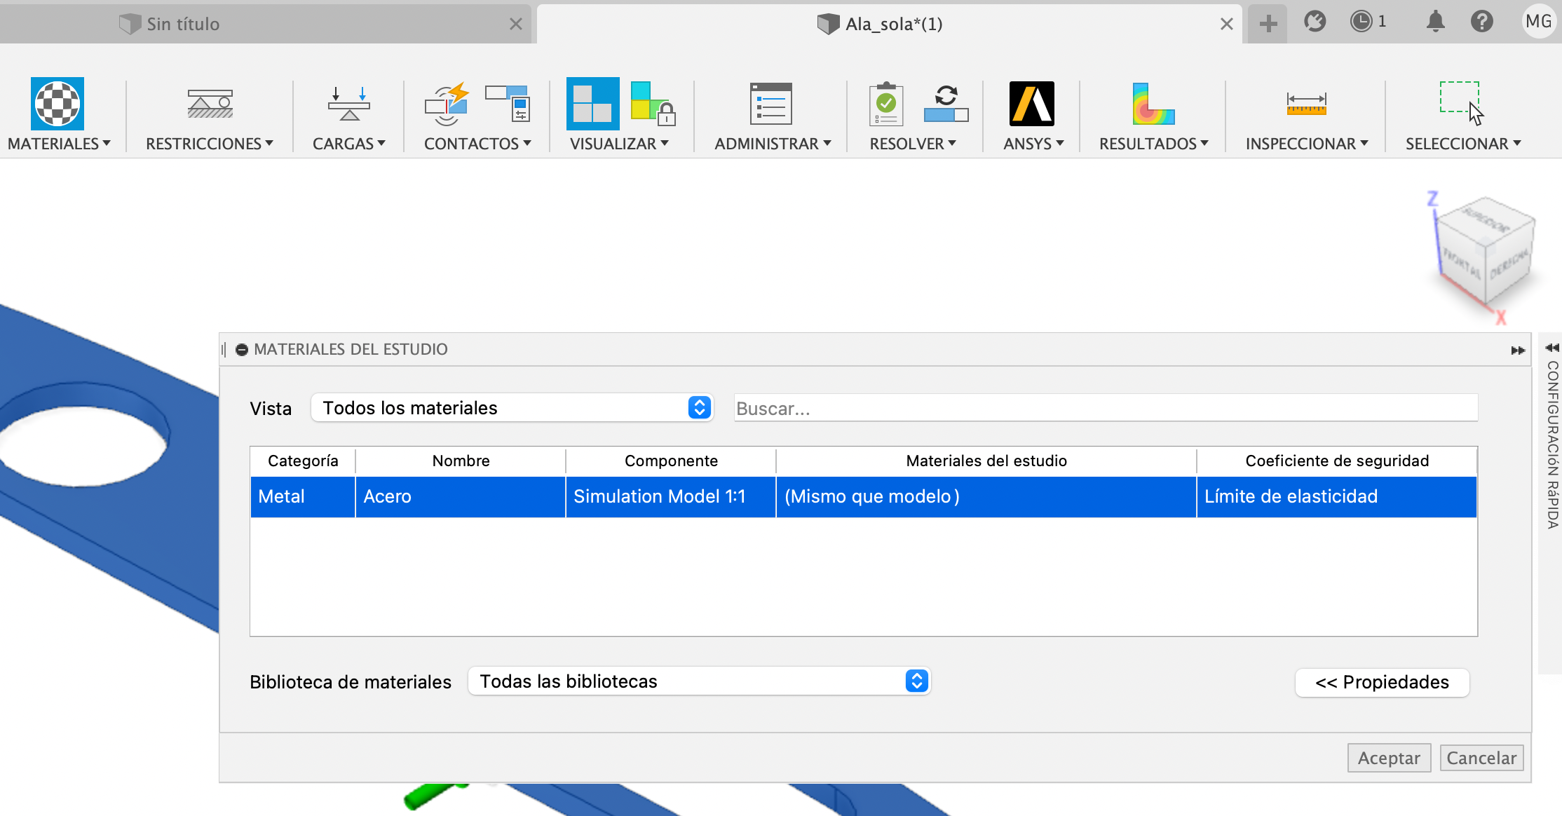
Task: Open the MATERIALES dropdown menu
Action: pyautogui.click(x=59, y=144)
